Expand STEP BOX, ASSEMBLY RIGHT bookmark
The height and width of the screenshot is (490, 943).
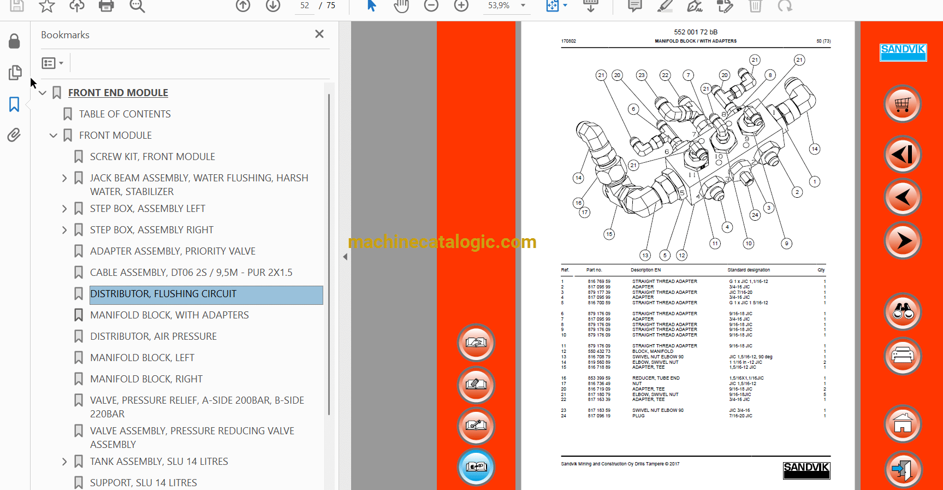64,230
